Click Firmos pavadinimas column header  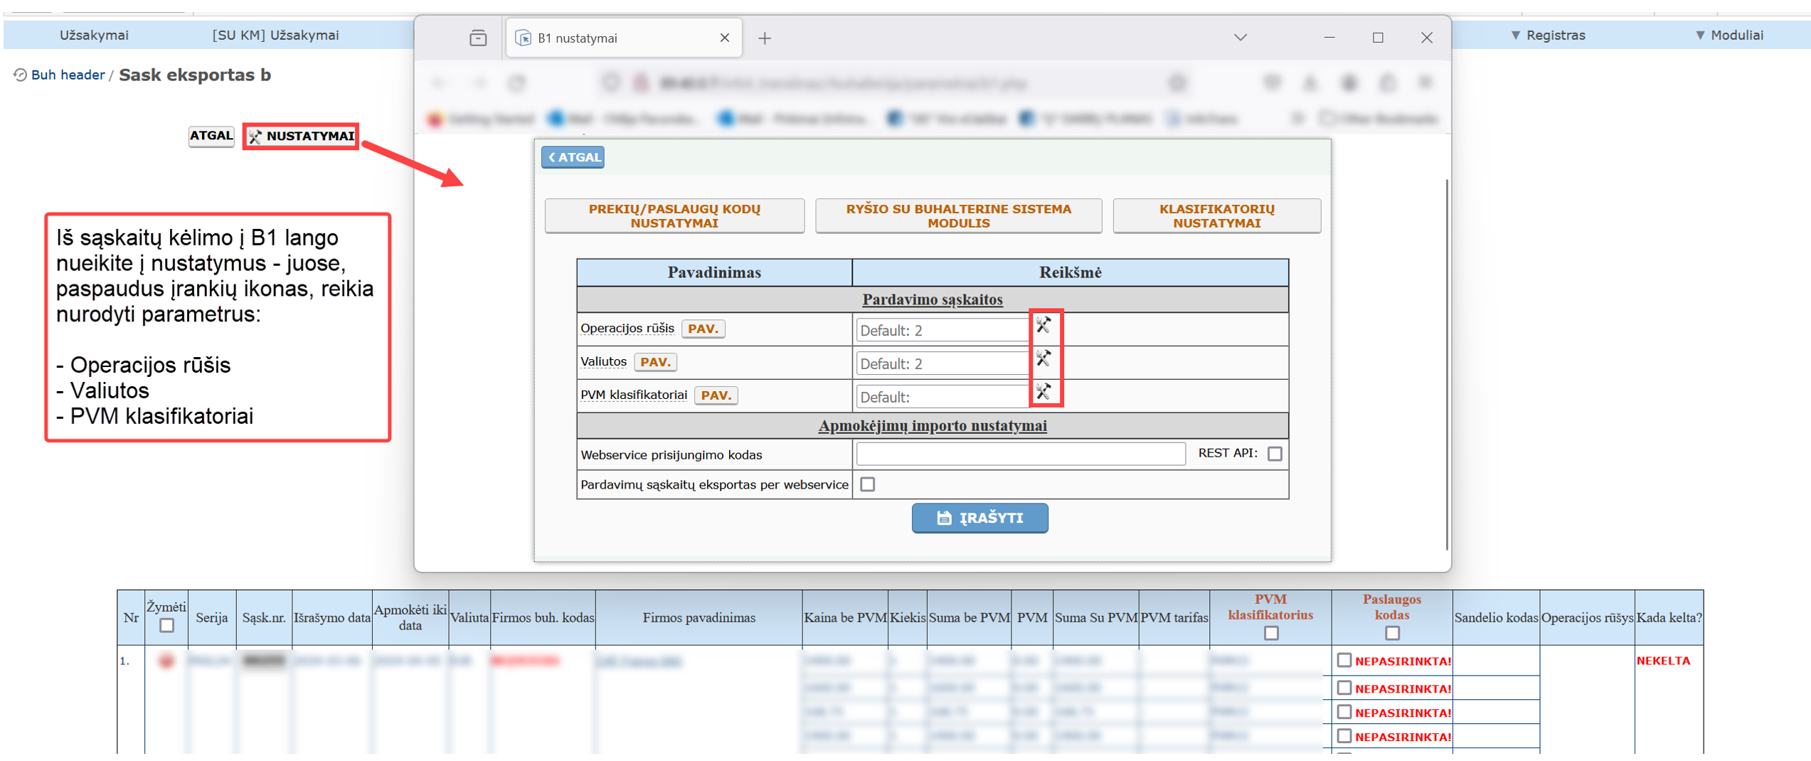tap(699, 617)
